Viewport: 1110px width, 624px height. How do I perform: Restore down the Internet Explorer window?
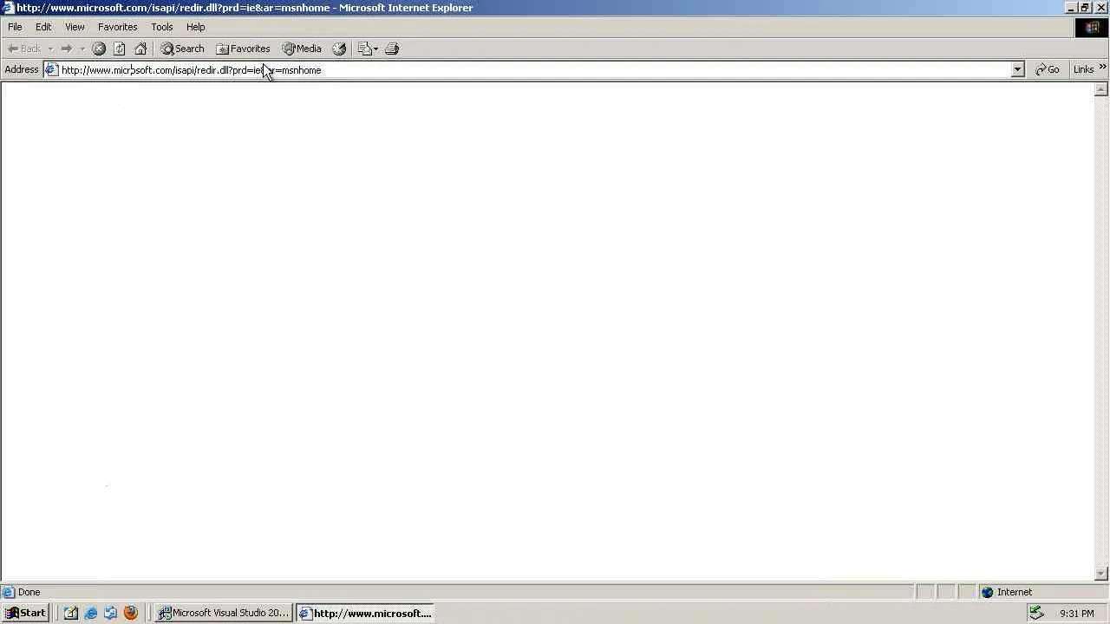point(1085,8)
